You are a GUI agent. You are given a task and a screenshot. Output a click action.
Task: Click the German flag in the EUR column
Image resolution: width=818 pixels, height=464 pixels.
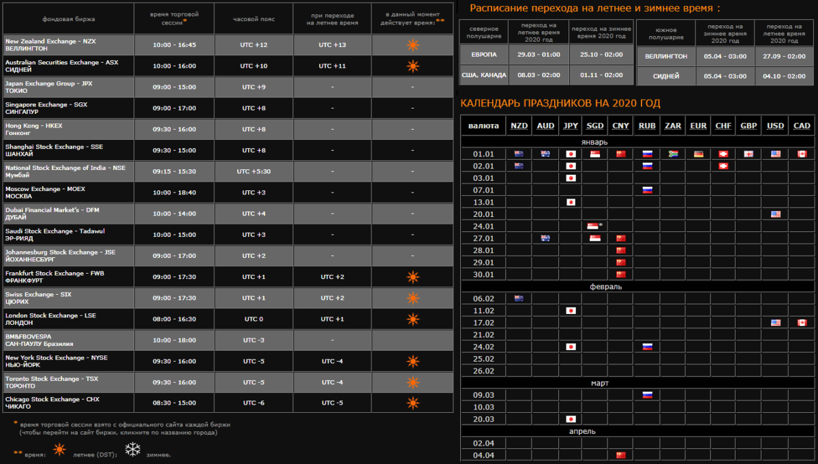pos(698,154)
